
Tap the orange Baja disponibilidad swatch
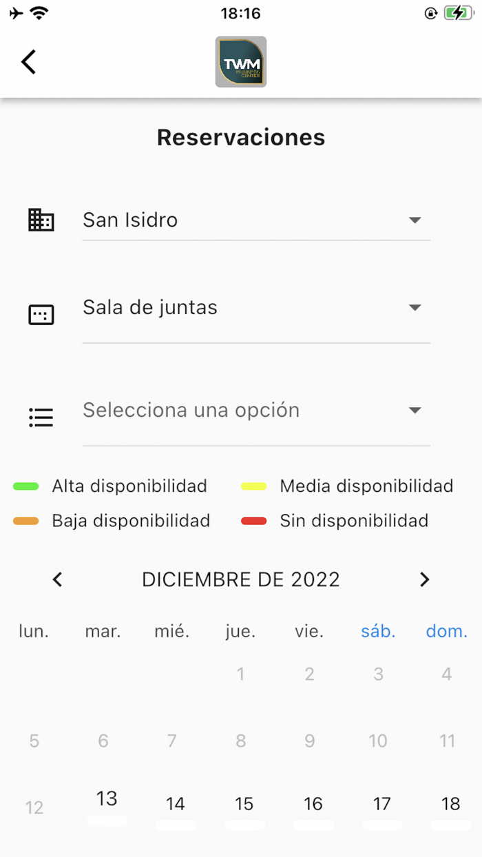[x=25, y=521]
